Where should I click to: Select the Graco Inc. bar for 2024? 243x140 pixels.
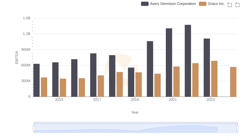233,82
